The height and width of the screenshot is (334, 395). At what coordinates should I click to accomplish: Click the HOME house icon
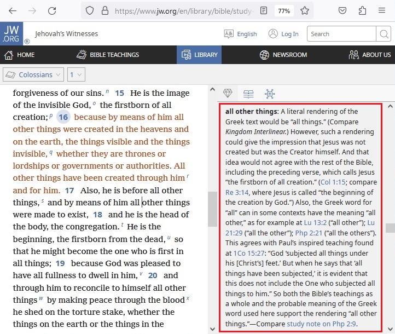click(9, 55)
